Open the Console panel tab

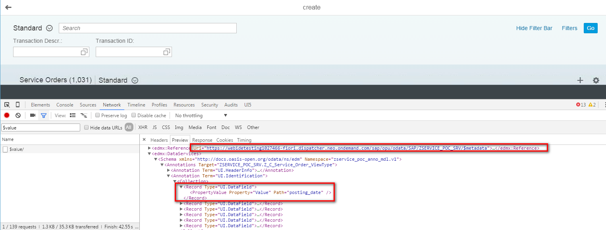tap(65, 105)
